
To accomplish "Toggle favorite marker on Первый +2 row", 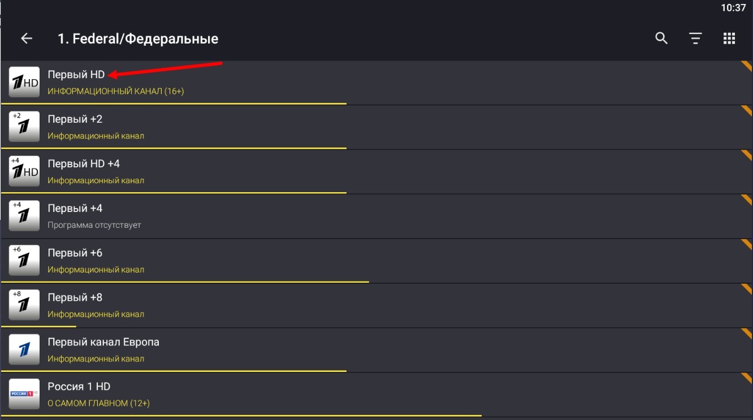I will tap(746, 111).
